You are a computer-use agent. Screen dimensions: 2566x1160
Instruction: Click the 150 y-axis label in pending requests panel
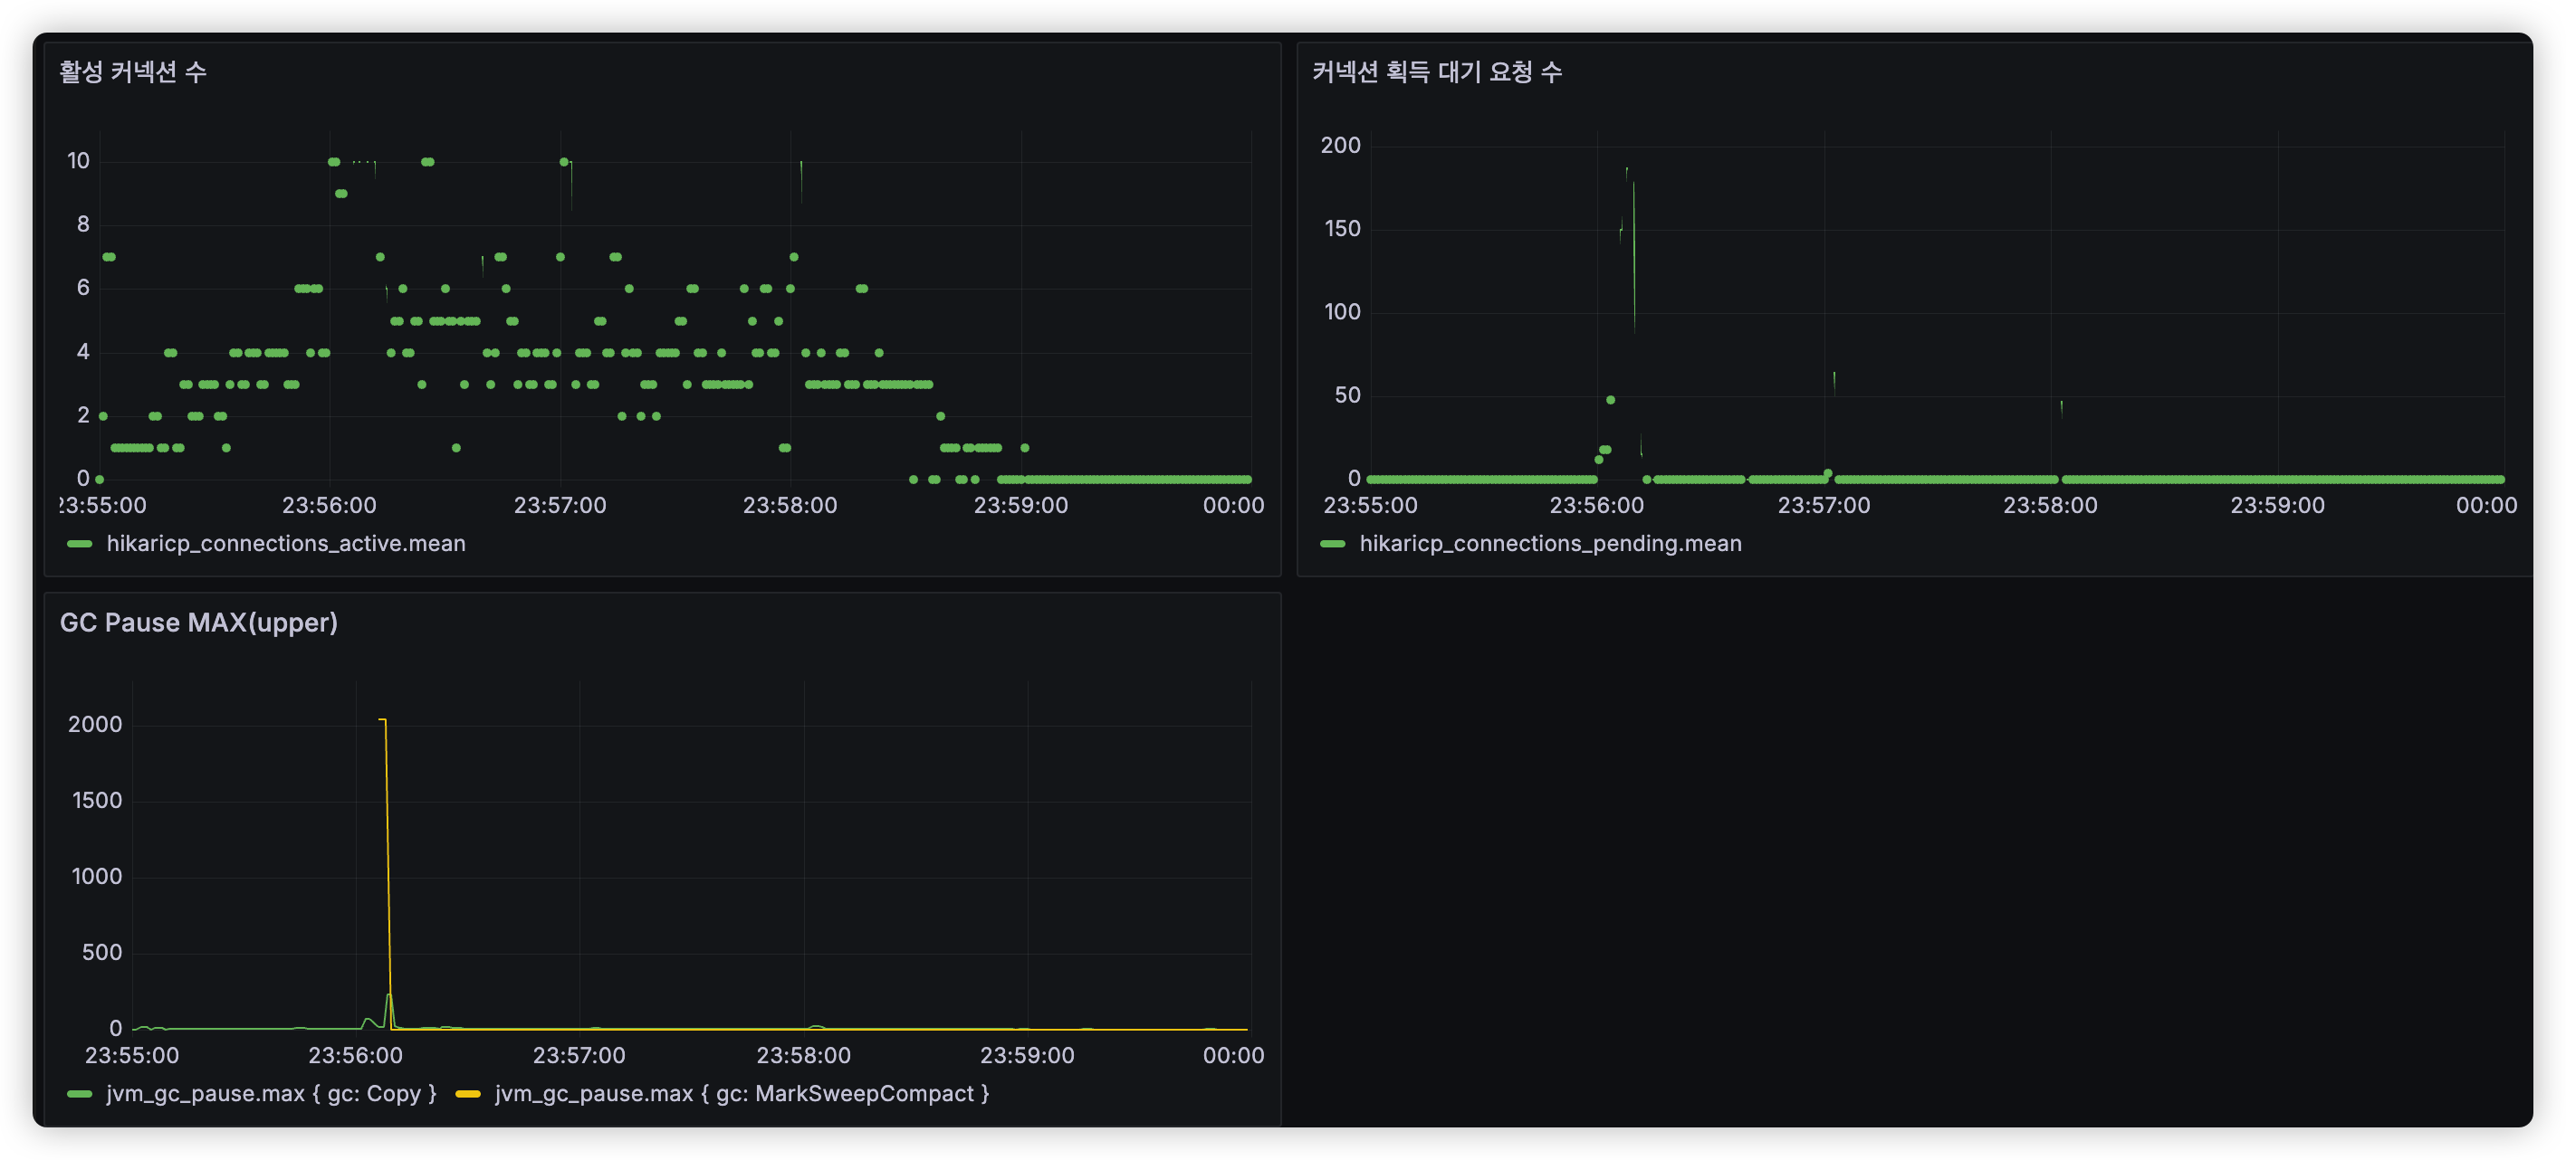coord(1343,229)
